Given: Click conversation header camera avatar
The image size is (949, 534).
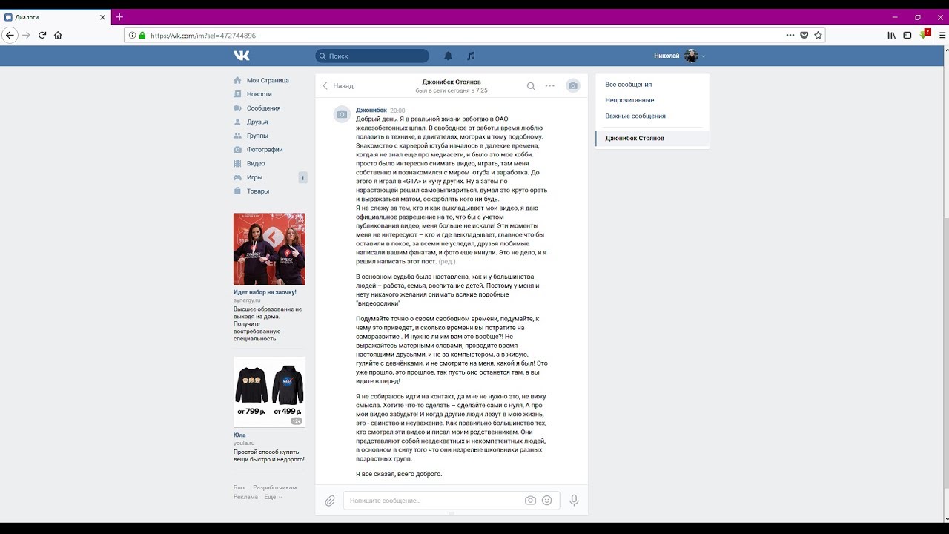Looking at the screenshot, I should (x=573, y=85).
